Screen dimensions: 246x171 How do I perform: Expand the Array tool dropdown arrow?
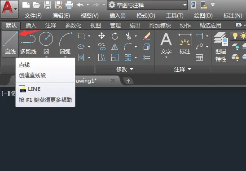(136, 57)
